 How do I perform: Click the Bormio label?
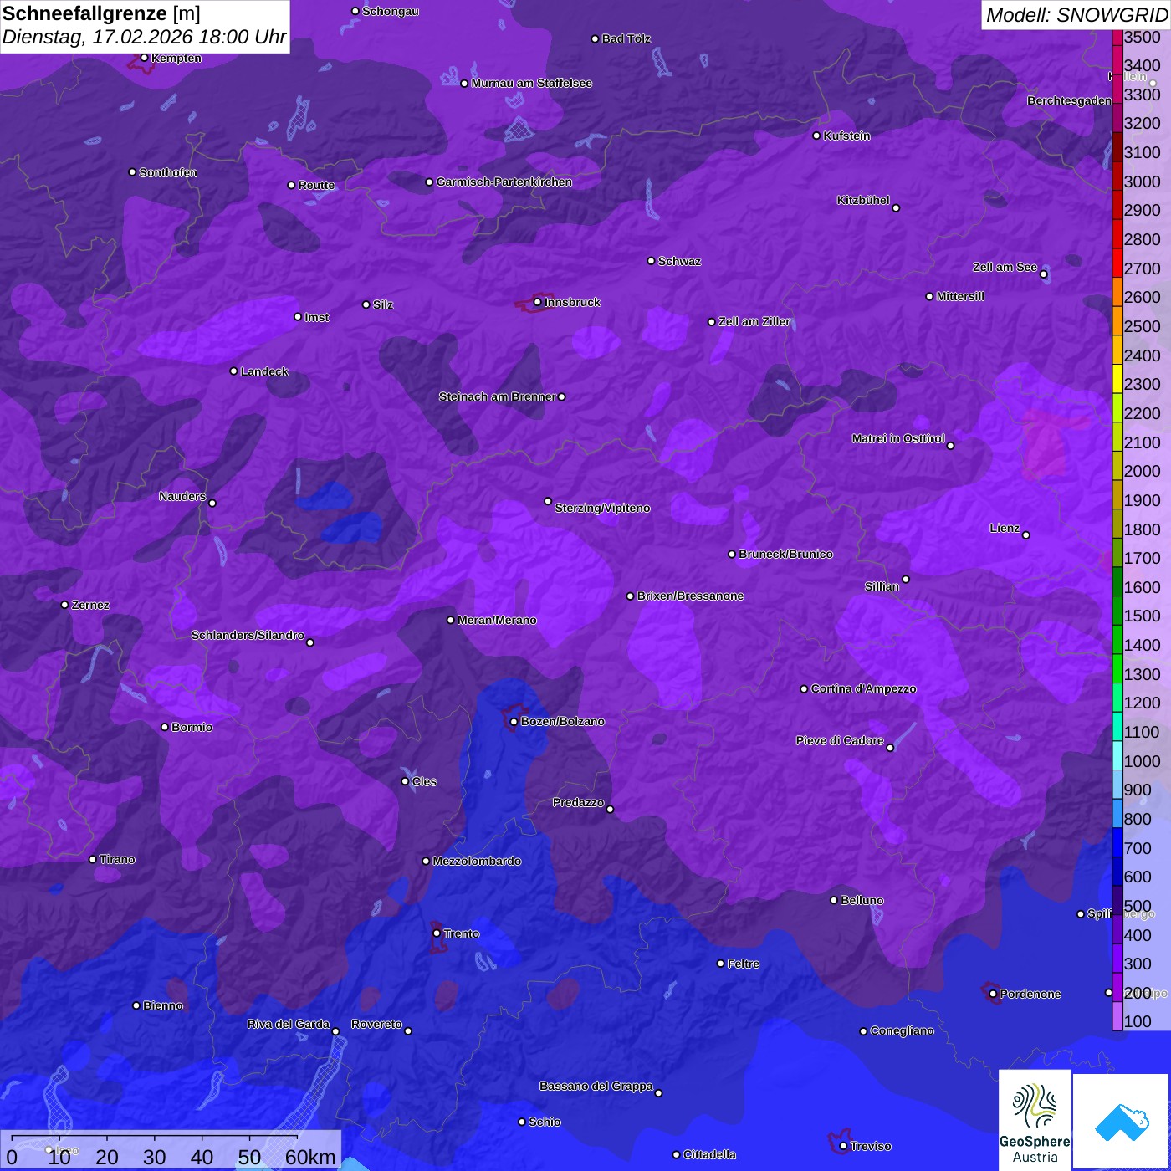pos(192,727)
